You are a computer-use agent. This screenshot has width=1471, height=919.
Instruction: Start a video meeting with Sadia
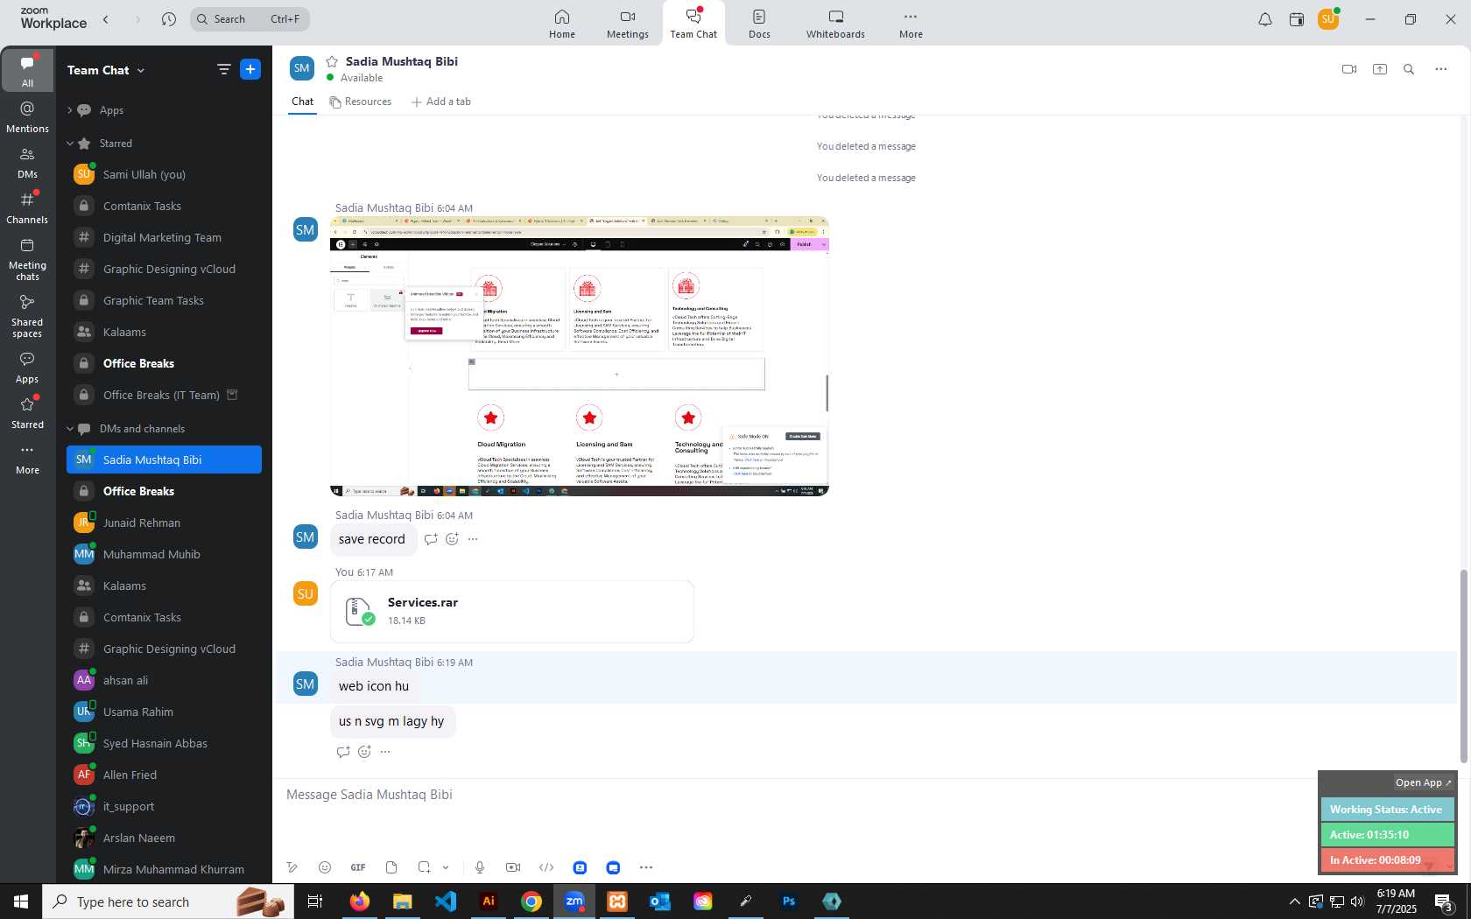[x=1349, y=69]
